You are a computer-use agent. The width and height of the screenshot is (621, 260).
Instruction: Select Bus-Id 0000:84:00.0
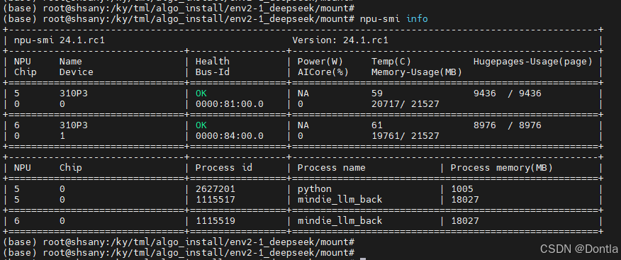pyautogui.click(x=230, y=136)
